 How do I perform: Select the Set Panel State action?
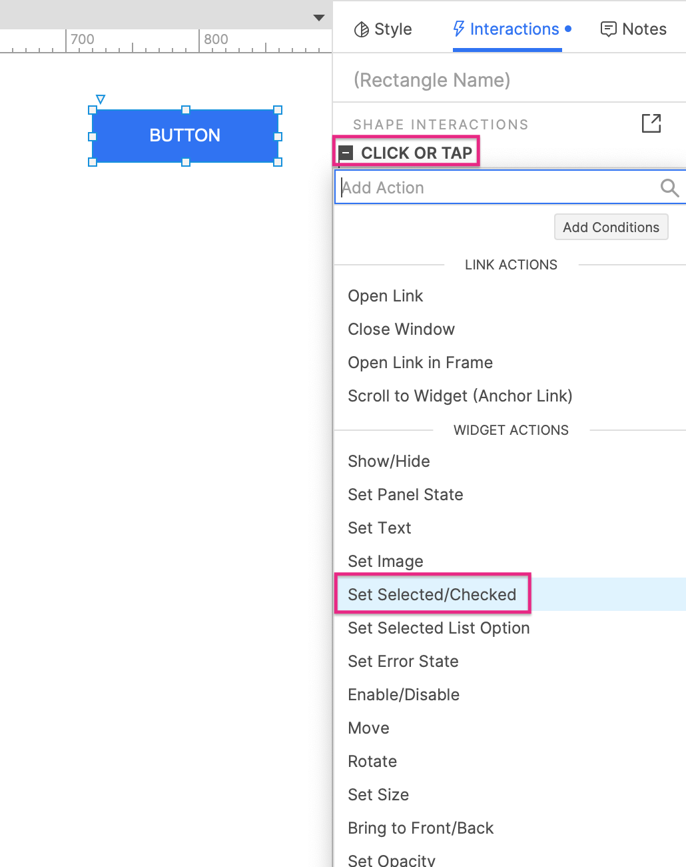click(406, 495)
